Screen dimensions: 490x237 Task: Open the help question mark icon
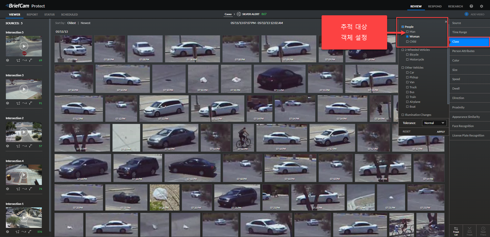(x=471, y=6)
